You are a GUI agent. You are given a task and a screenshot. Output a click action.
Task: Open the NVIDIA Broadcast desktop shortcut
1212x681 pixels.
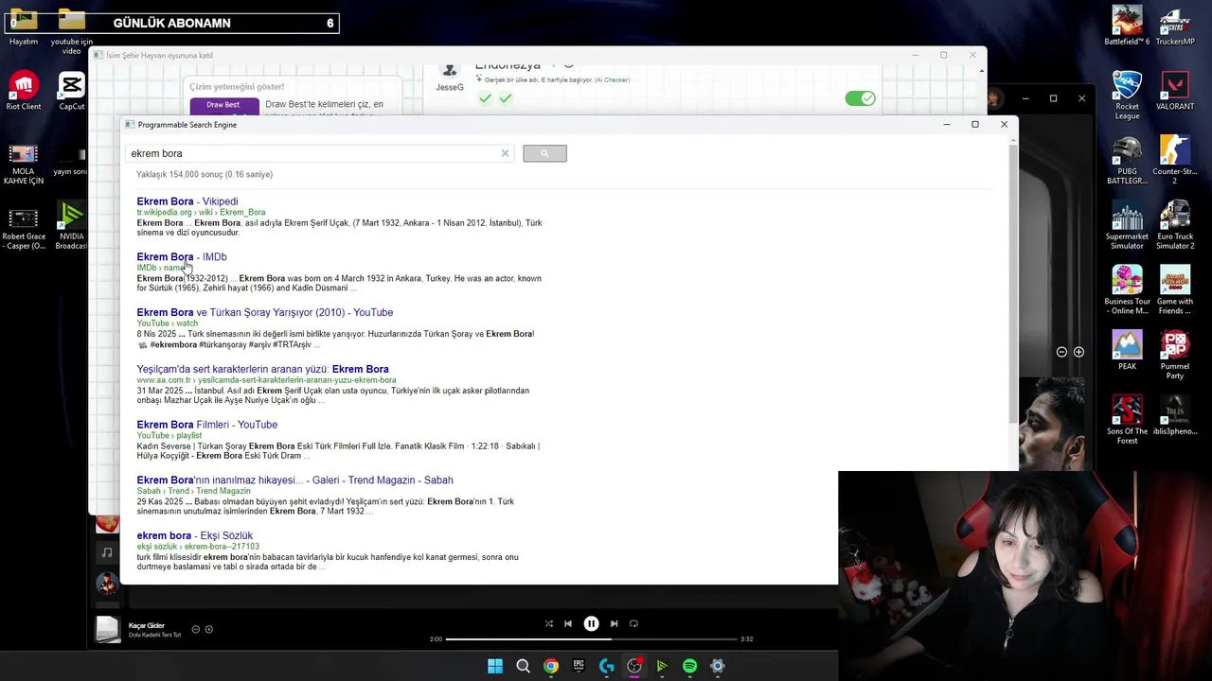point(71,225)
